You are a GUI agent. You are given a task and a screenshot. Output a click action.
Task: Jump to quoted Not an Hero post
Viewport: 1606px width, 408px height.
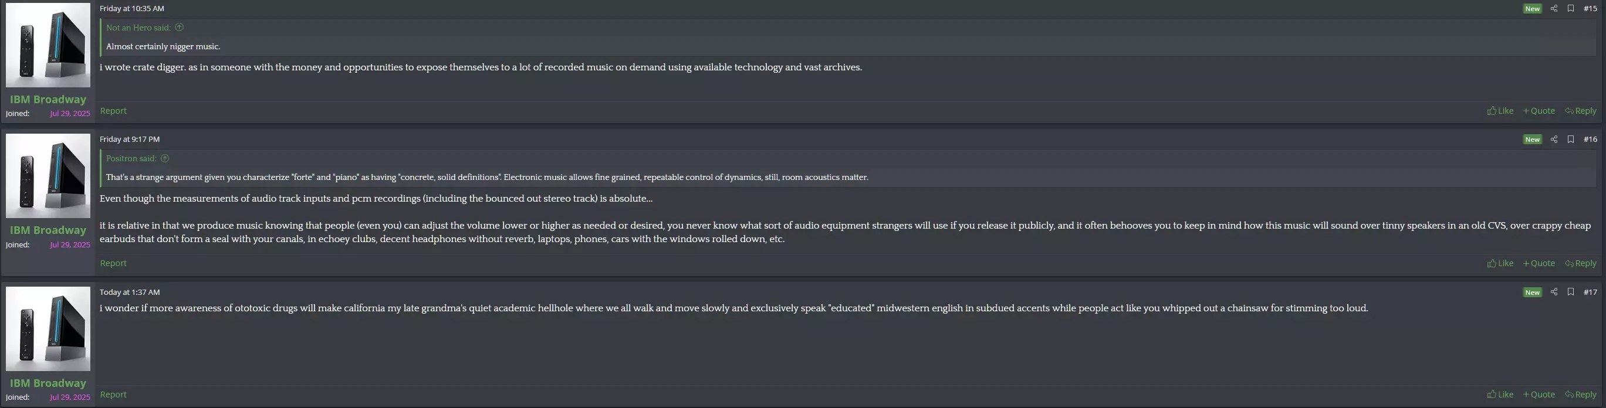pyautogui.click(x=179, y=28)
